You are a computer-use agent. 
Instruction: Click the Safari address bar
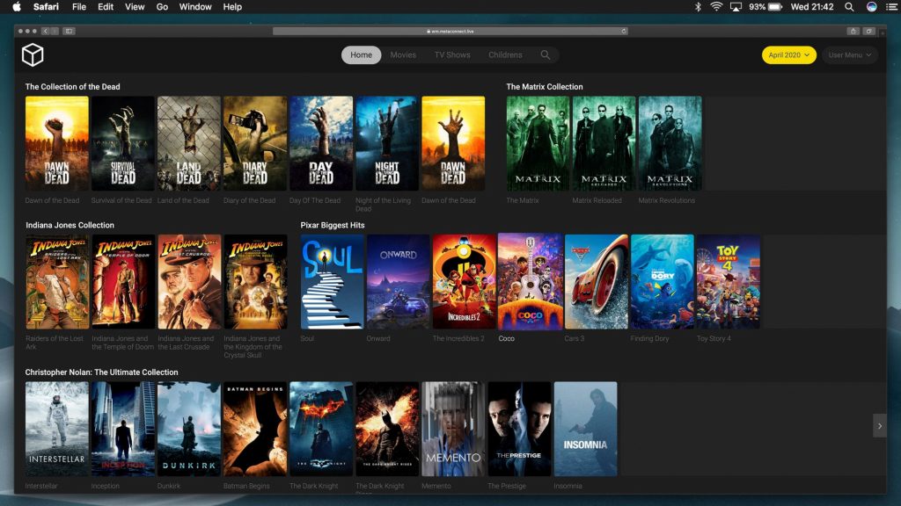tap(450, 31)
